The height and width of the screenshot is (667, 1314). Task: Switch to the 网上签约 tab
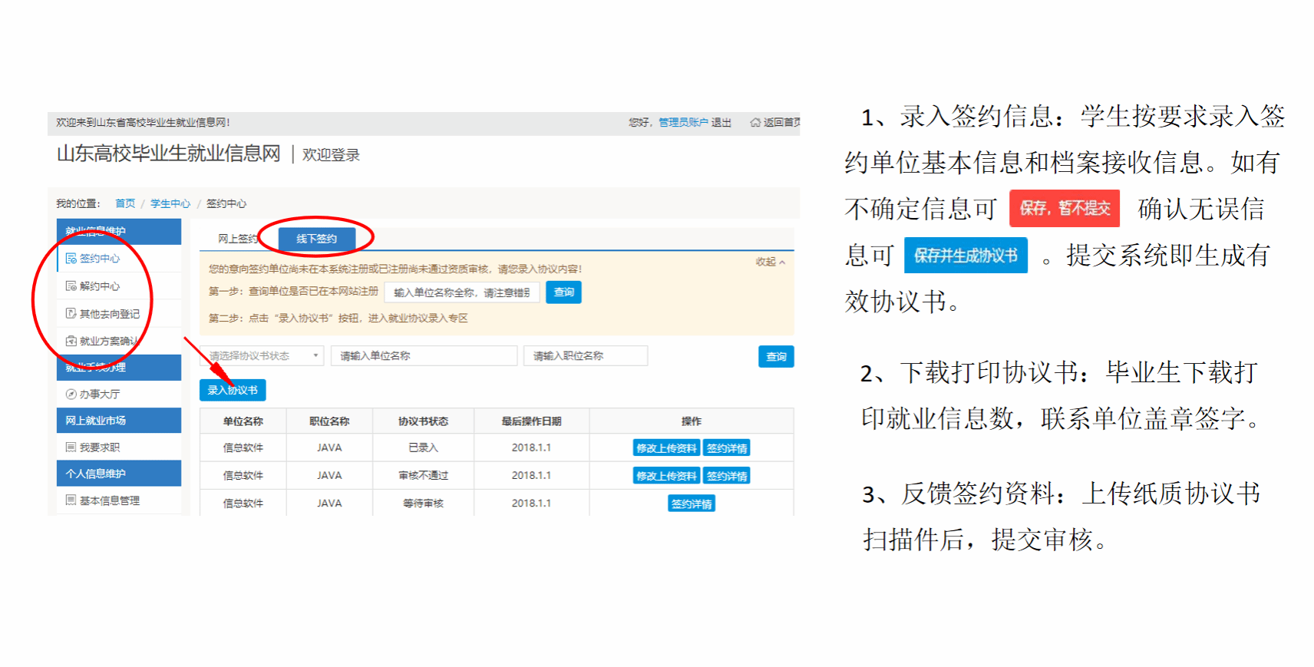tap(237, 239)
